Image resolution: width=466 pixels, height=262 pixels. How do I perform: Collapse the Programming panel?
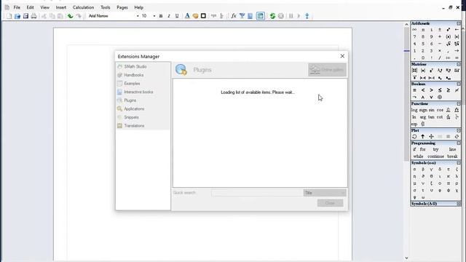tap(459, 143)
